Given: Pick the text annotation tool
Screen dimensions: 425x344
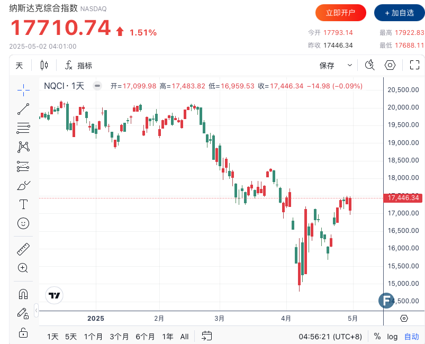Looking at the screenshot, I should click(23, 204).
